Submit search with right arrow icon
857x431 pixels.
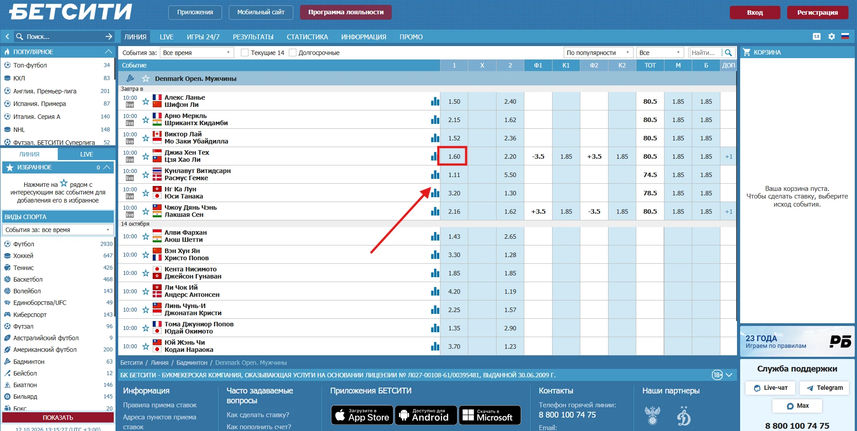click(109, 37)
